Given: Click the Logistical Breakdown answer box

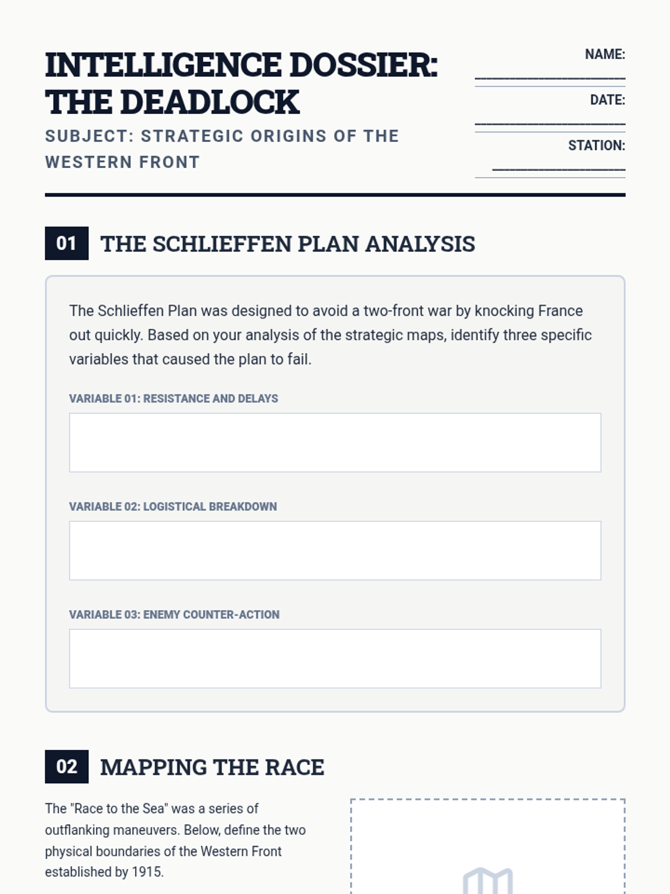Looking at the screenshot, I should pos(335,550).
